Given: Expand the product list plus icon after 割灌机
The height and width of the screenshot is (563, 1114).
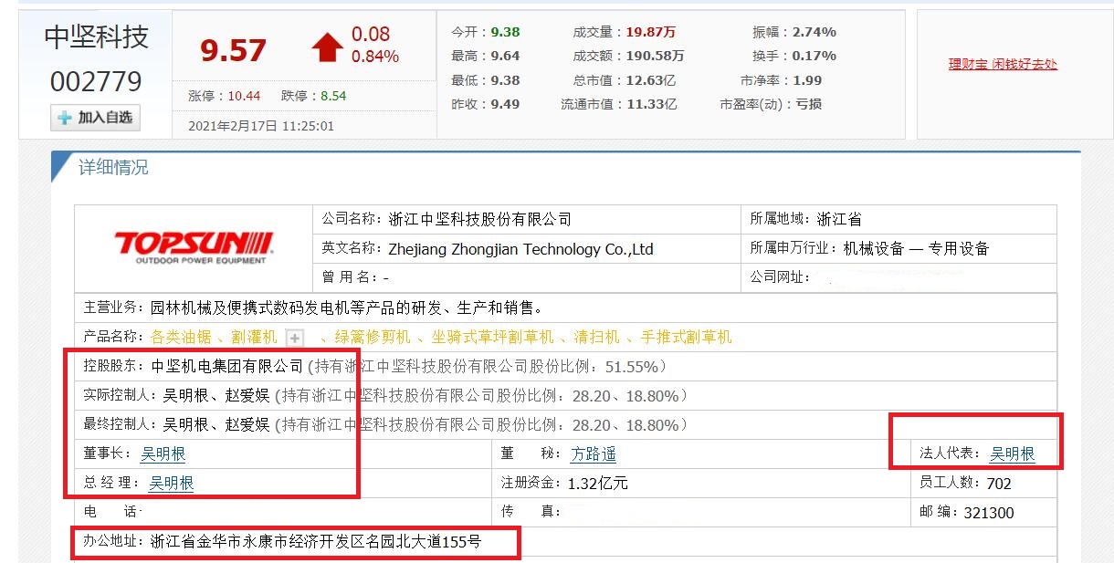Looking at the screenshot, I should coord(295,339).
